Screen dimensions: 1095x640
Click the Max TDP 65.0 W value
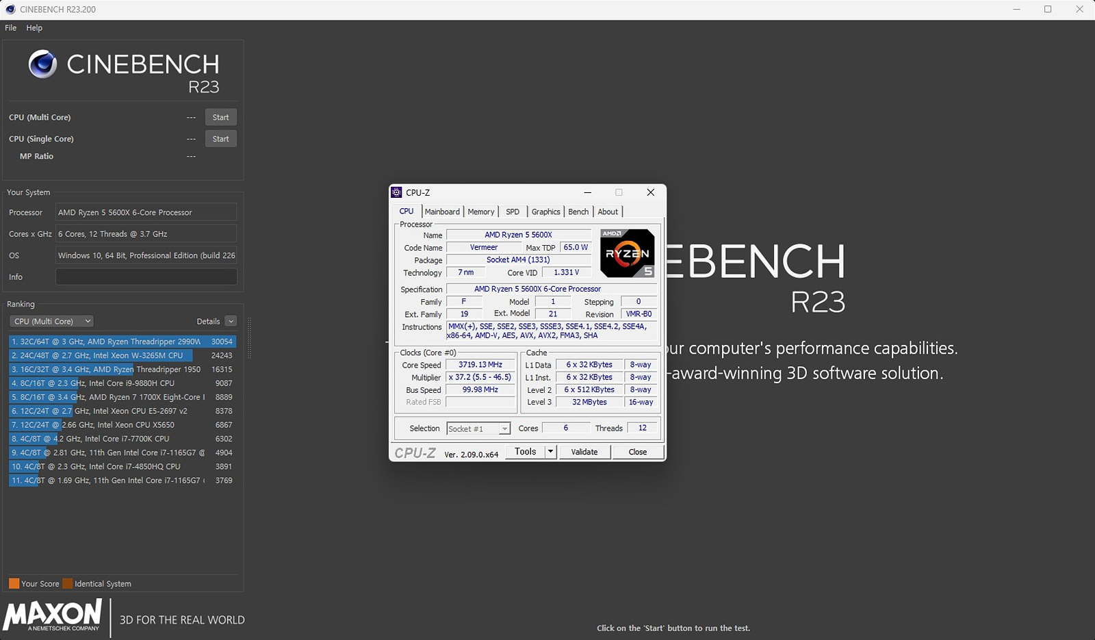tap(576, 247)
